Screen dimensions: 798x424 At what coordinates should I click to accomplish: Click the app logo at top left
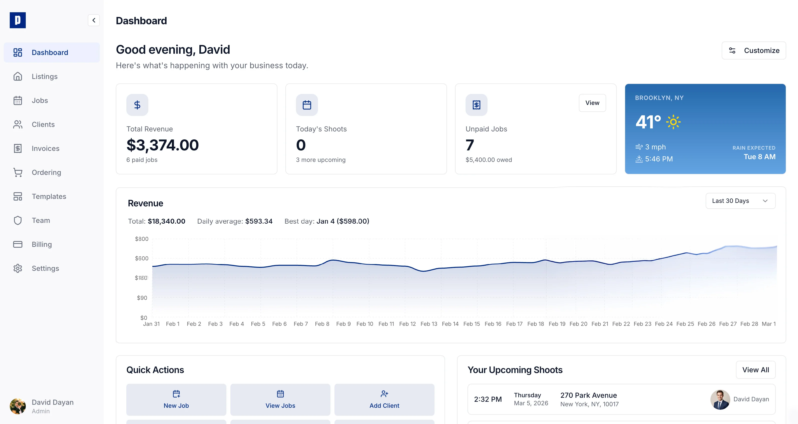pyautogui.click(x=18, y=20)
